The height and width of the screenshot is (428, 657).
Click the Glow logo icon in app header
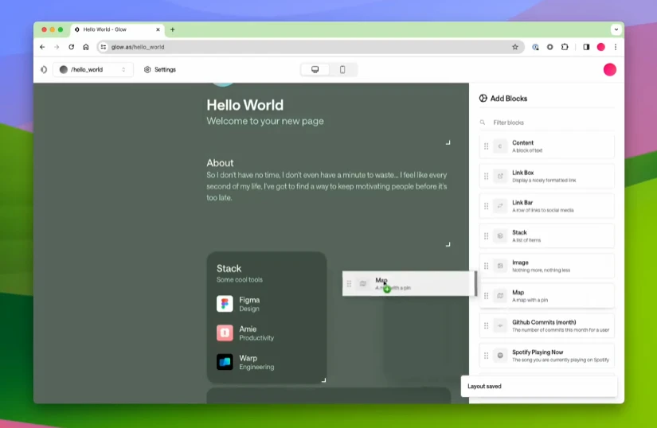44,69
